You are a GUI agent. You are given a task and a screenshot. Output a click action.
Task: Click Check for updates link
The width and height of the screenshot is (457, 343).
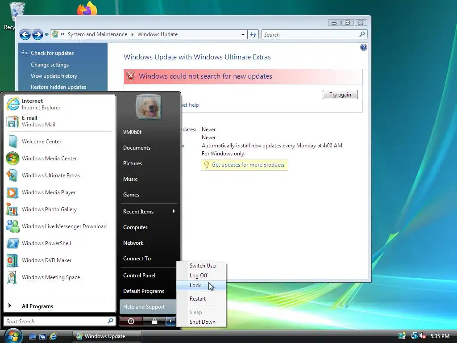pyautogui.click(x=52, y=53)
